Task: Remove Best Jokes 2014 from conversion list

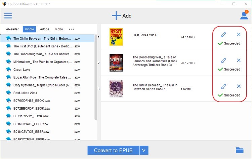Action: click(239, 34)
